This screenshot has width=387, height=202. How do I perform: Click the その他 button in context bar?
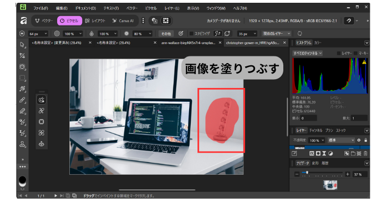[166, 34]
